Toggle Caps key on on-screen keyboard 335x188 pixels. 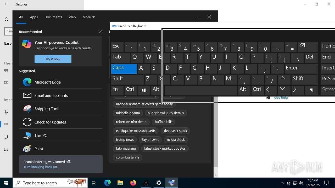124,69
